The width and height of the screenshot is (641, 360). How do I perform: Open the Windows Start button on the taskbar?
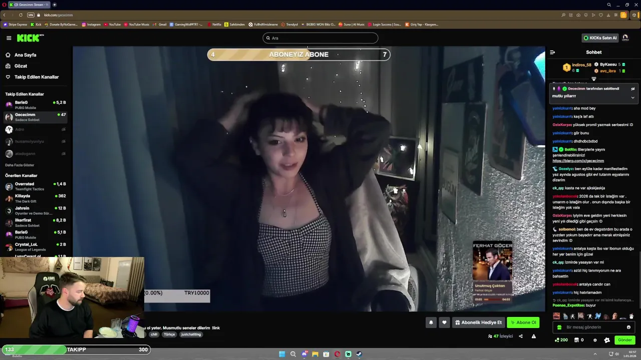282,354
